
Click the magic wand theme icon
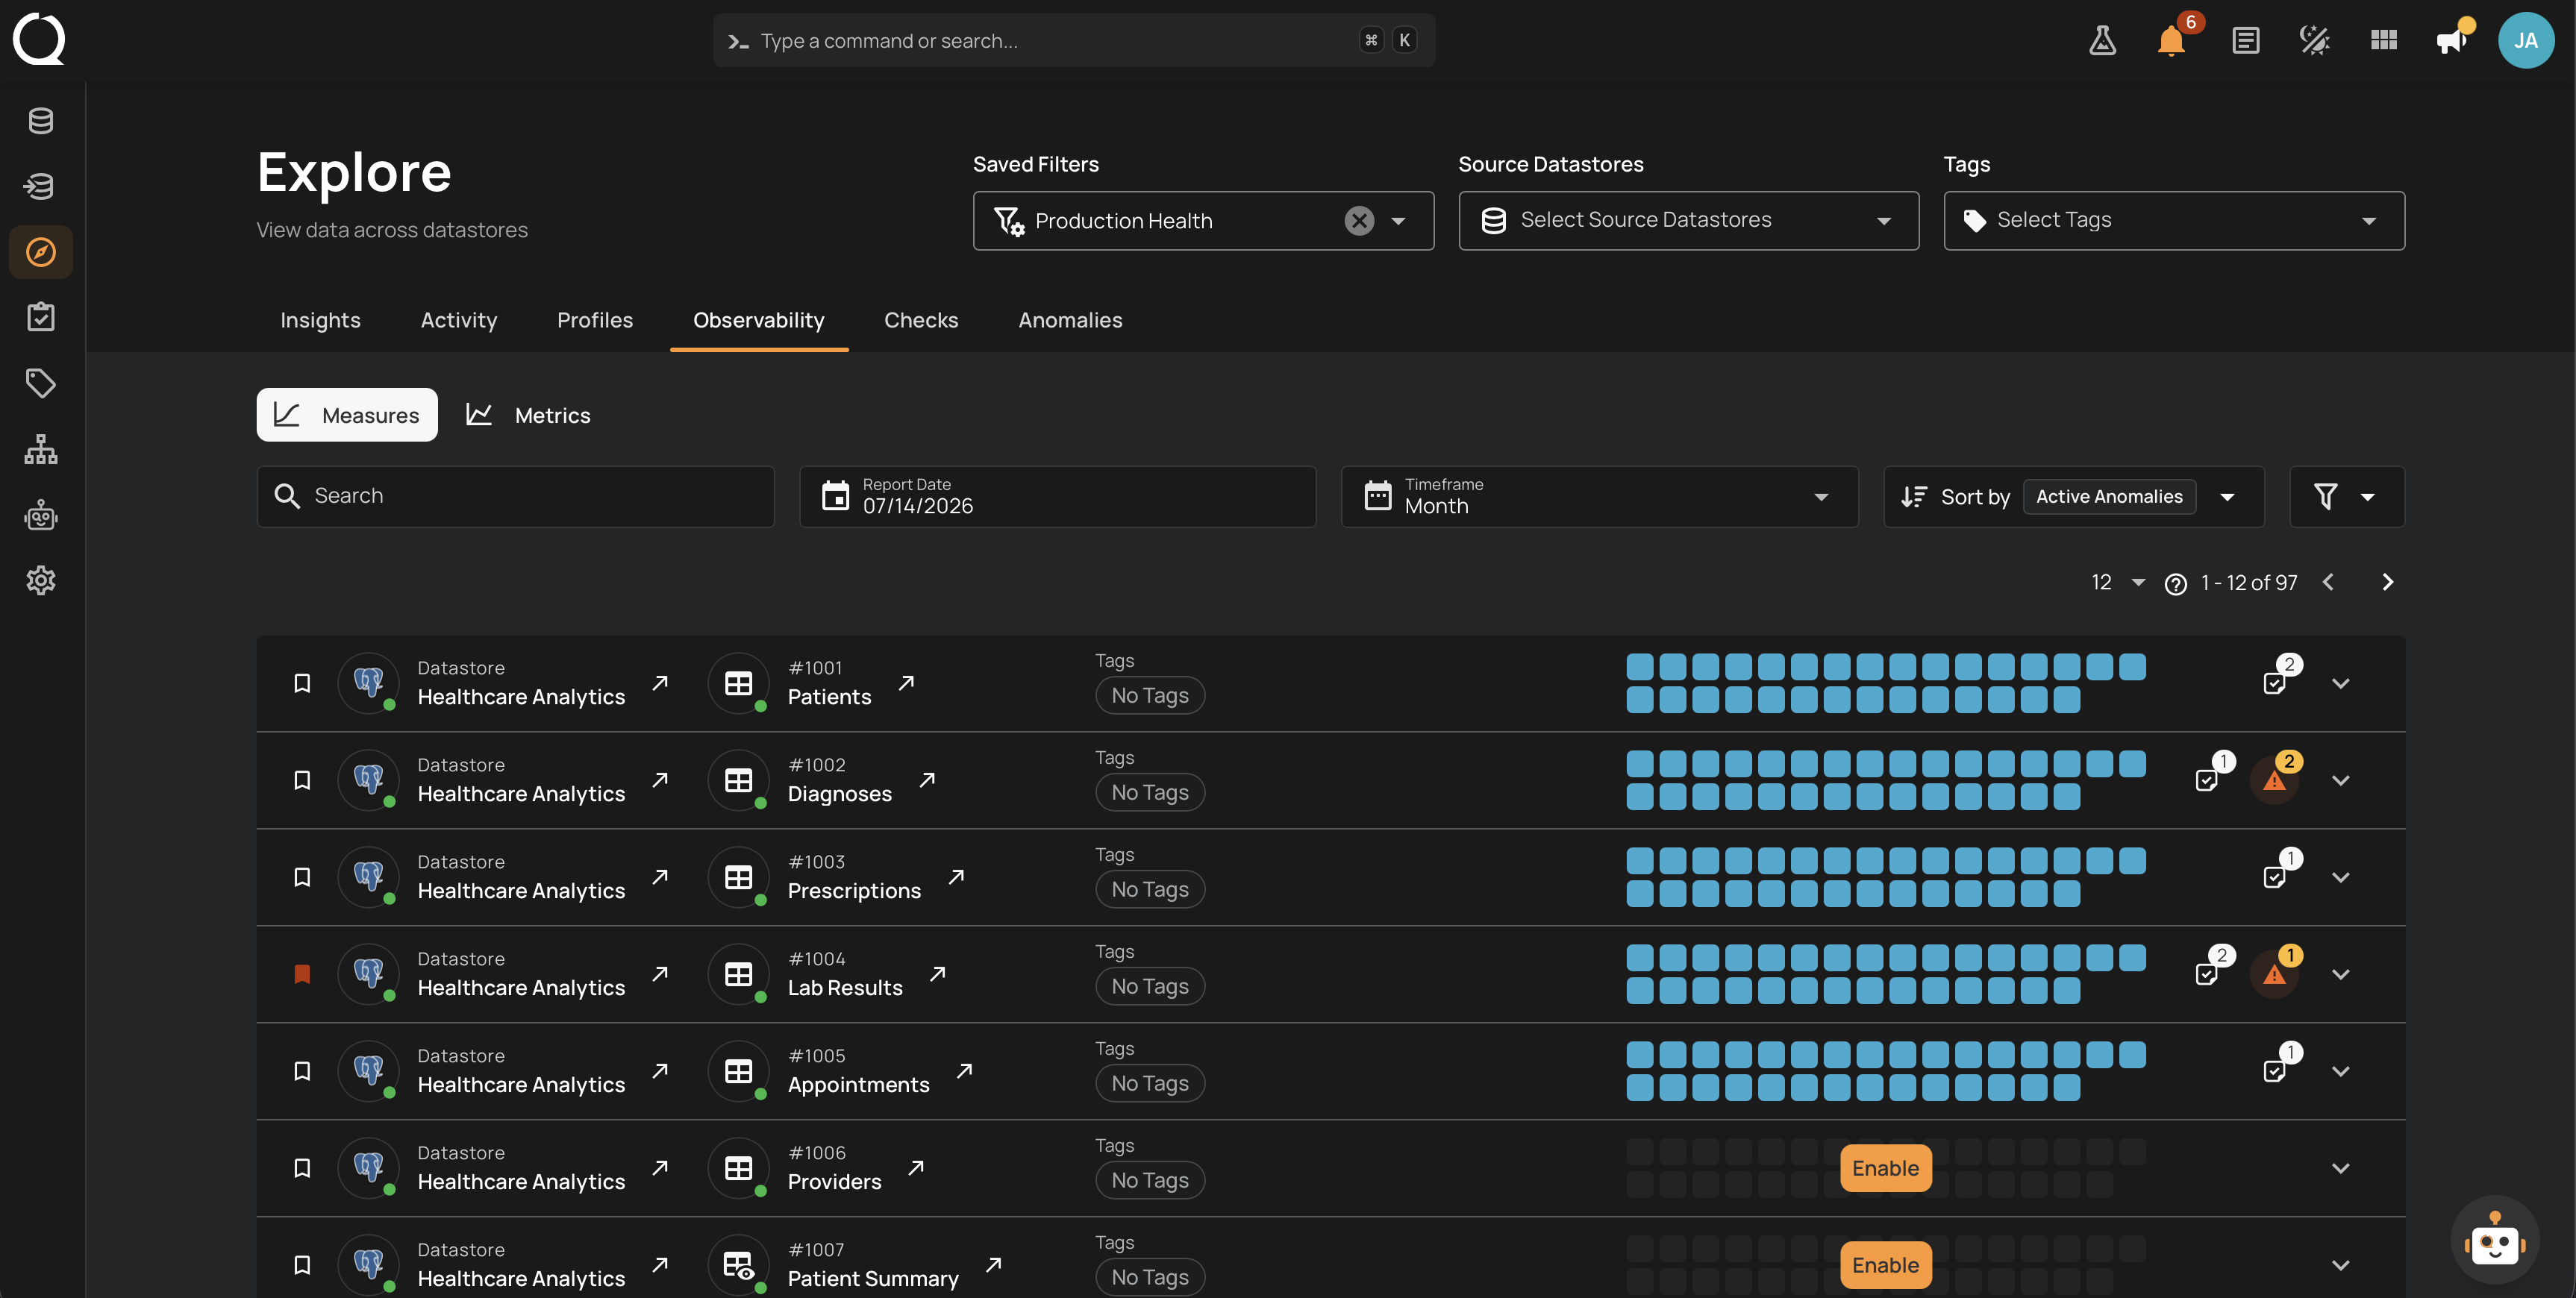(2314, 40)
